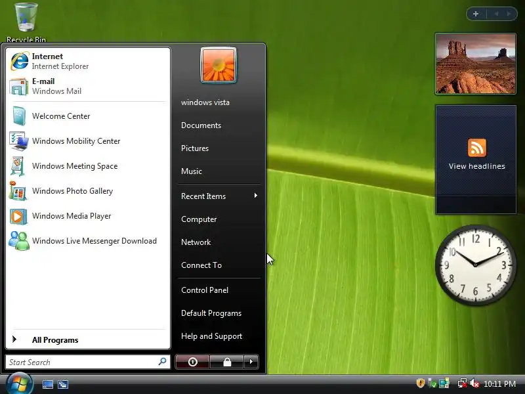Open the windows vista user folder
The width and height of the screenshot is (525, 394).
pos(205,102)
